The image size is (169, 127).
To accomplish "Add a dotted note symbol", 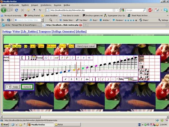I will [87, 79].
